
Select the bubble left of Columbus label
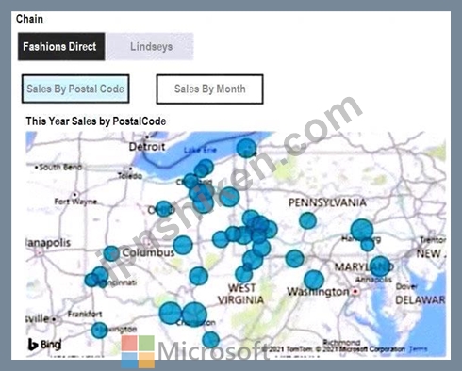coord(111,253)
